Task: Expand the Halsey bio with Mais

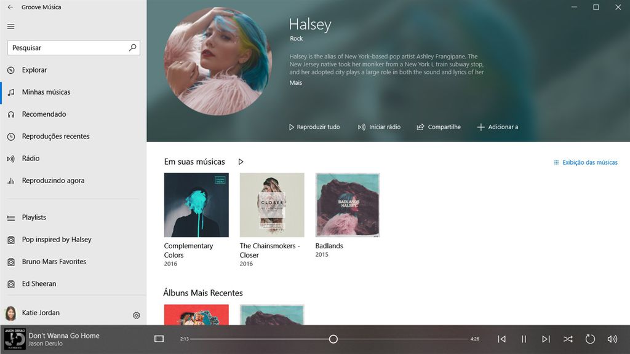Action: coord(296,83)
